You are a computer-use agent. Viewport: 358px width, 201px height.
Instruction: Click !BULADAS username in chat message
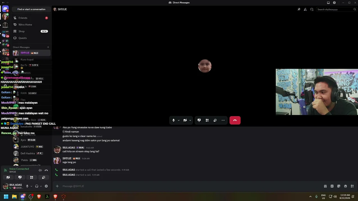click(x=69, y=148)
